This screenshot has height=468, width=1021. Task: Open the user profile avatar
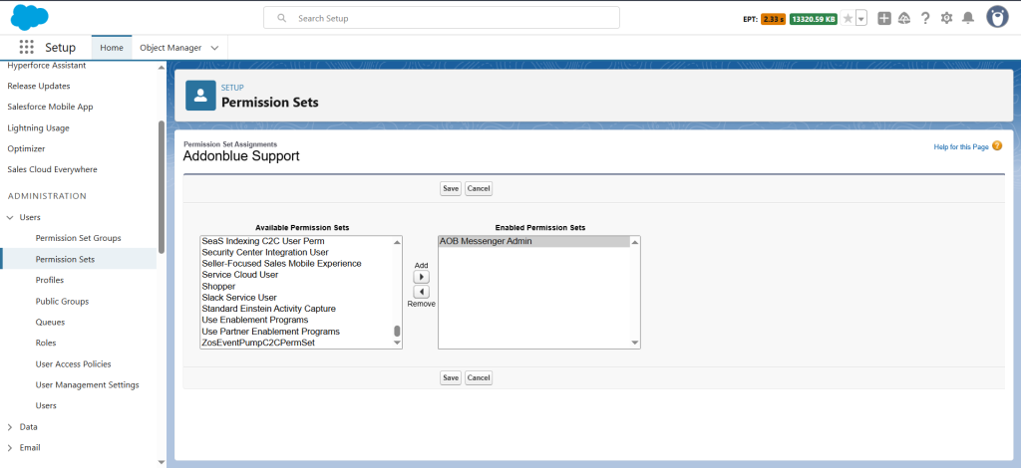click(997, 17)
